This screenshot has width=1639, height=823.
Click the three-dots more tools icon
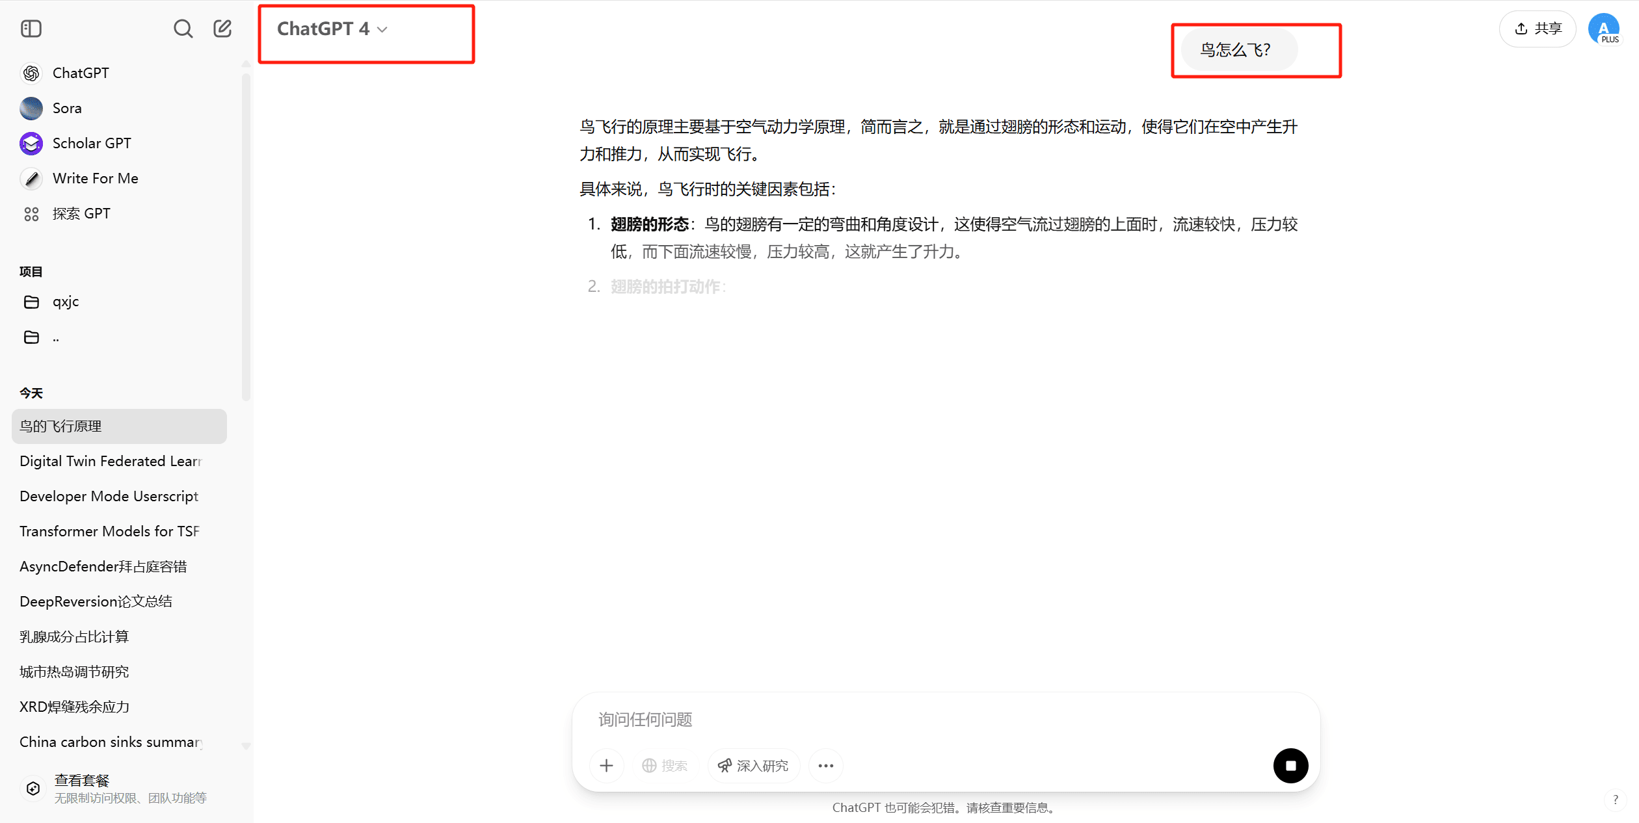click(x=826, y=766)
